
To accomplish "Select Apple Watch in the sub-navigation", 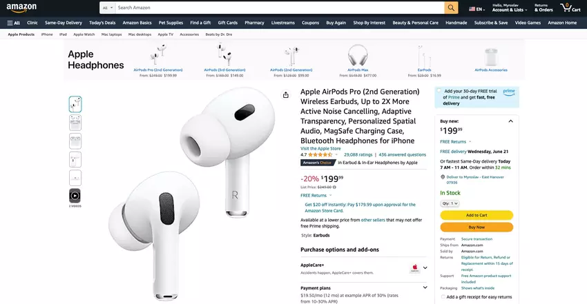I will (x=84, y=34).
